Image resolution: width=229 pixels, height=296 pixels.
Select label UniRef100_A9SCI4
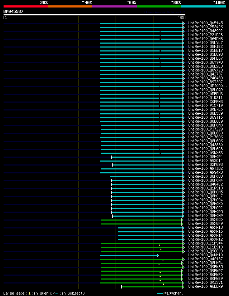pos(205,161)
